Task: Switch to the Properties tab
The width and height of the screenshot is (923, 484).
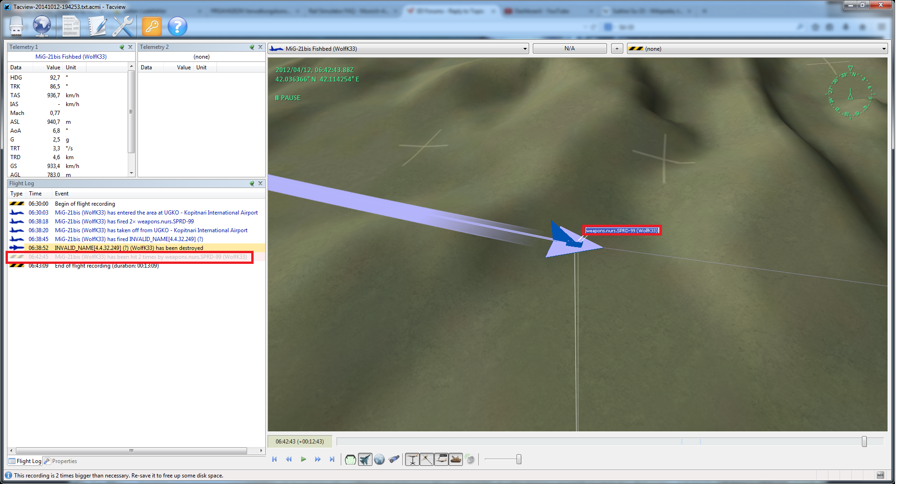Action: tap(61, 461)
